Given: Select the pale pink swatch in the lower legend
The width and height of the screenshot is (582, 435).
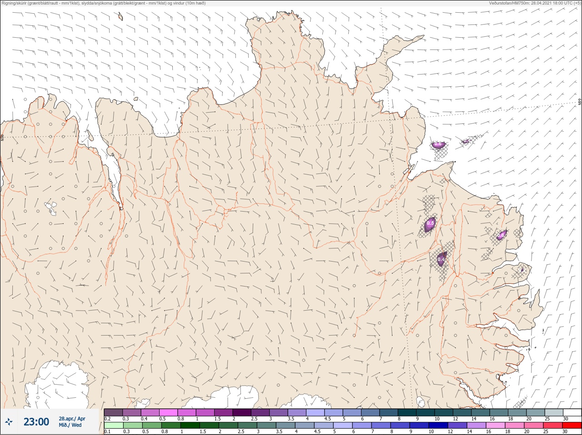Looking at the screenshot, I should pyautogui.click(x=495, y=425).
